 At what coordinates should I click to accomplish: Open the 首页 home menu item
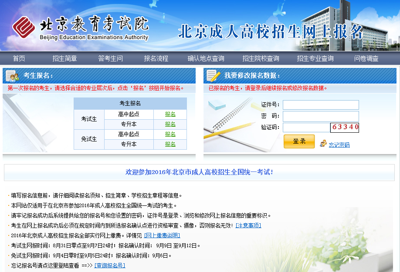[x=19, y=58]
